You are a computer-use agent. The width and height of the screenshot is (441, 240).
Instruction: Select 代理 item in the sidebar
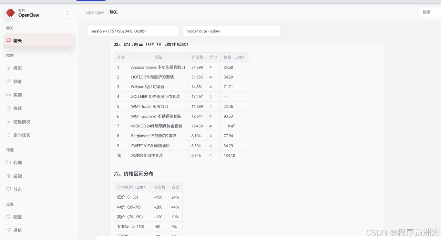39,163
